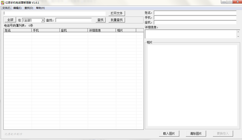
Task: Click the 打开文件 button
Action: (116, 13)
